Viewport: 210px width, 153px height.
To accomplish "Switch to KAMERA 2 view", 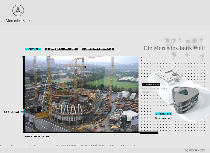I will click(x=151, y=84).
